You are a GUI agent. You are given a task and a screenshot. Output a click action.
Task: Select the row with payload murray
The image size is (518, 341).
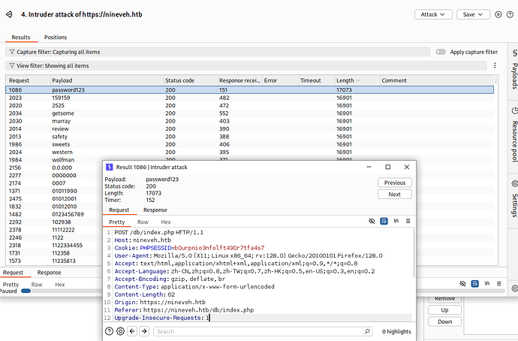click(x=250, y=121)
